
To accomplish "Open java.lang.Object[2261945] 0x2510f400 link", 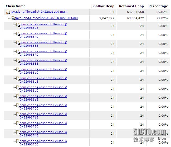I will pos(46,18).
